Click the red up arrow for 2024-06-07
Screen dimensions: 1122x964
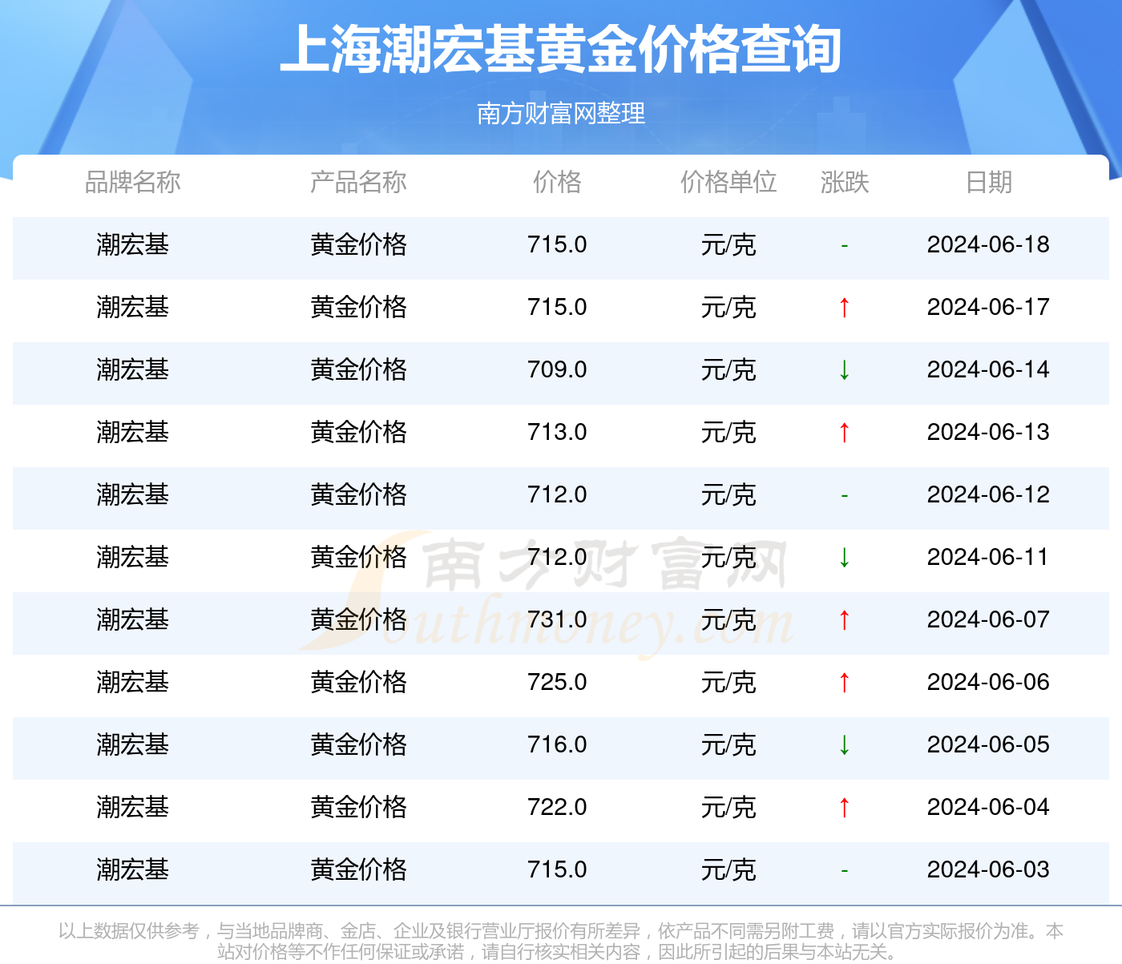click(x=844, y=619)
